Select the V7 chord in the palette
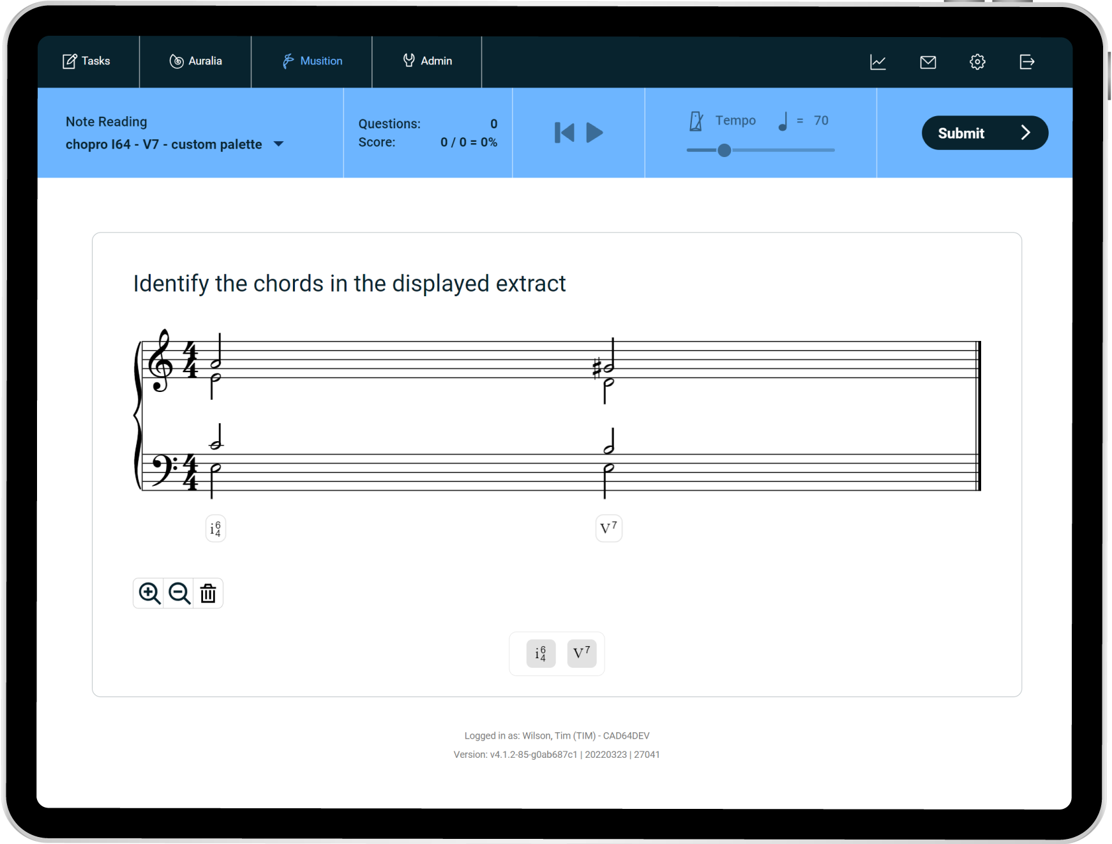 pos(582,653)
